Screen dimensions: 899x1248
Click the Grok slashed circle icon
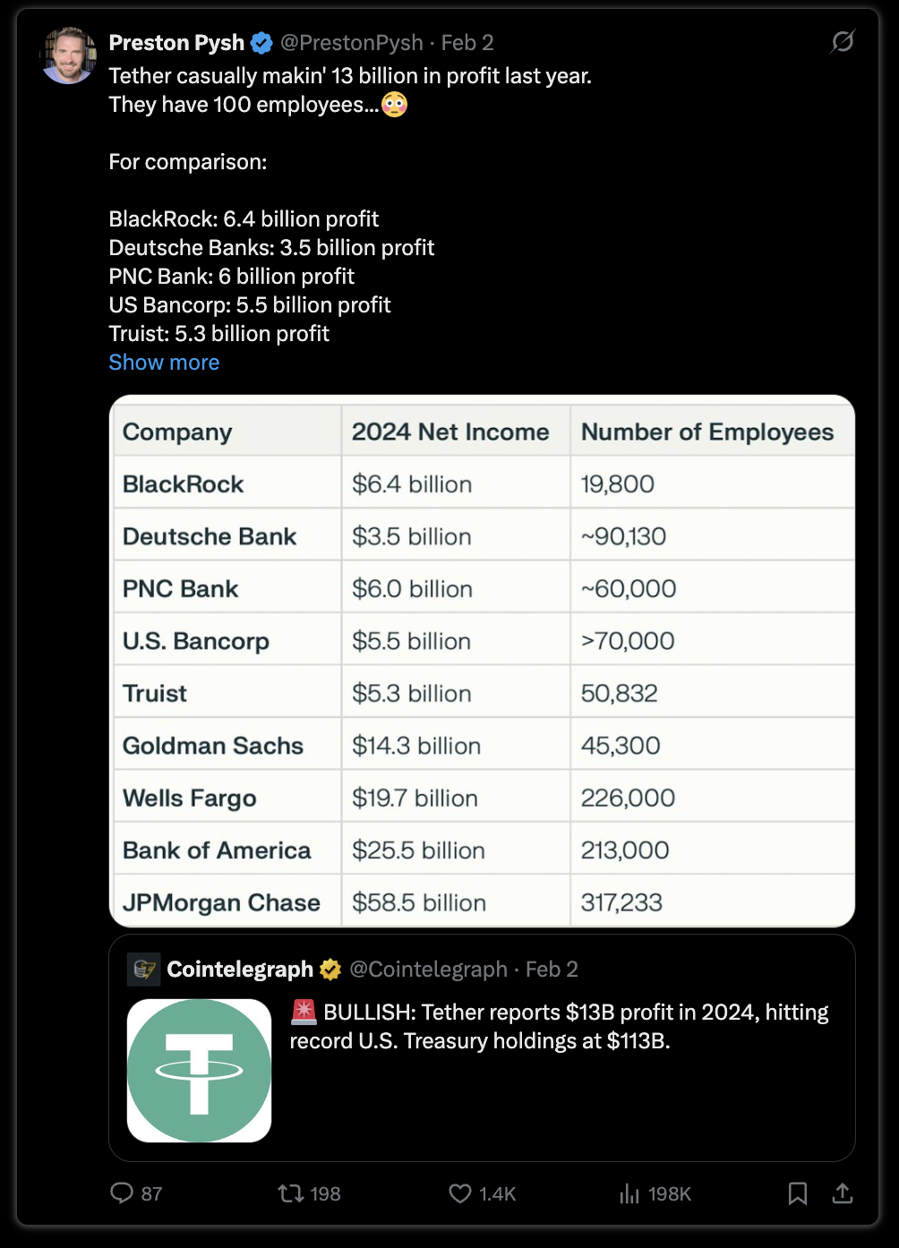[843, 41]
